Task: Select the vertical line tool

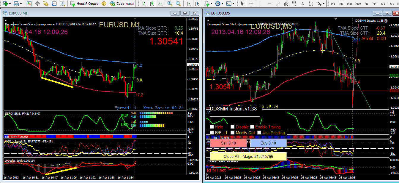Action: 261,4
